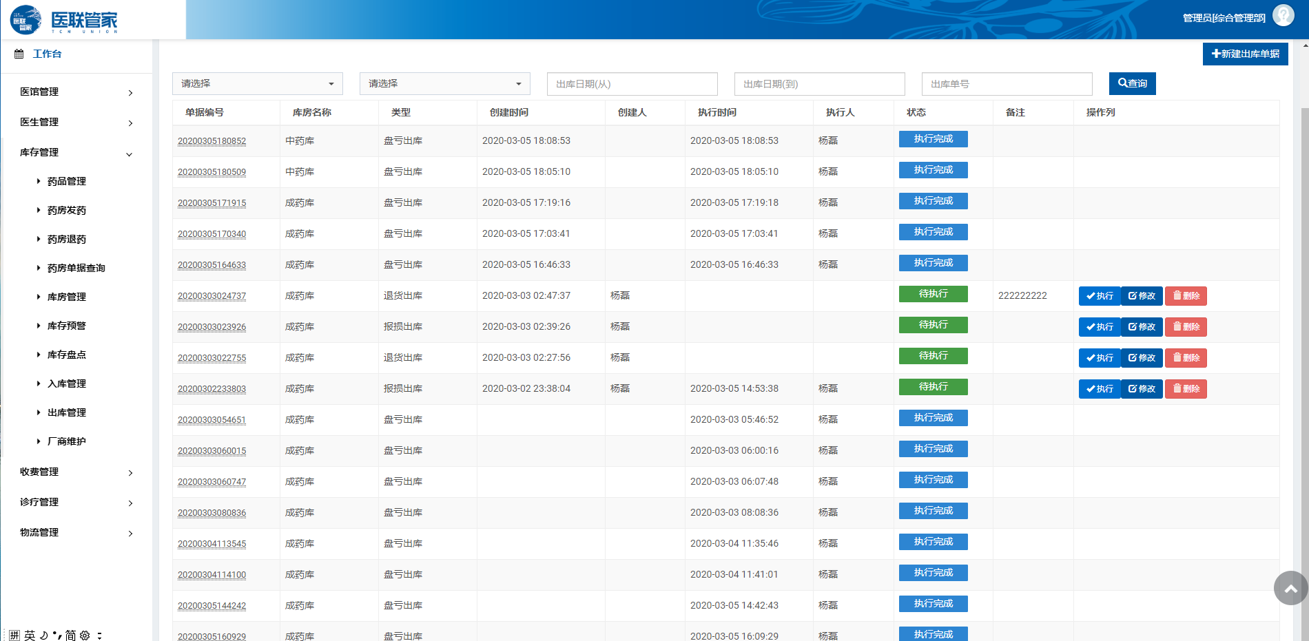Expand 医馆管理 menu
Viewport: 1309px width, 641px height.
pyautogui.click(x=76, y=92)
